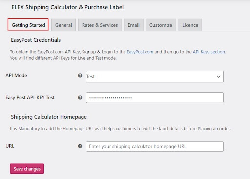Switch to the Getting Started tab
The image size is (250, 179).
(28, 25)
